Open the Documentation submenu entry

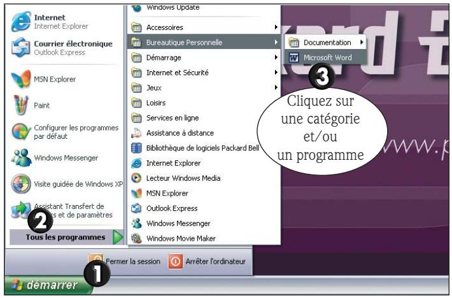(326, 43)
